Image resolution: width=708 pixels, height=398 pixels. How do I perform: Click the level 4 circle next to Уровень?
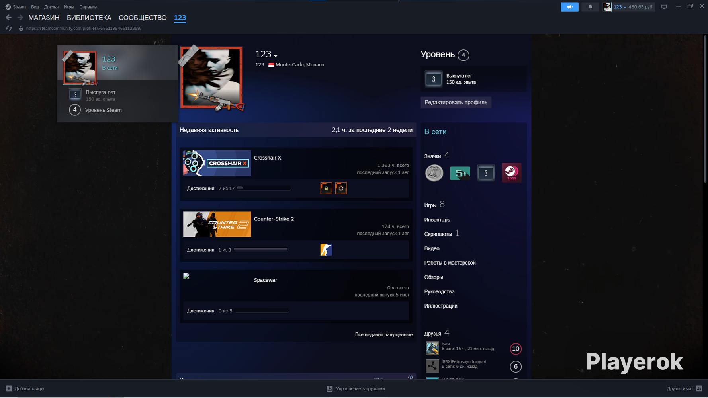pos(463,55)
